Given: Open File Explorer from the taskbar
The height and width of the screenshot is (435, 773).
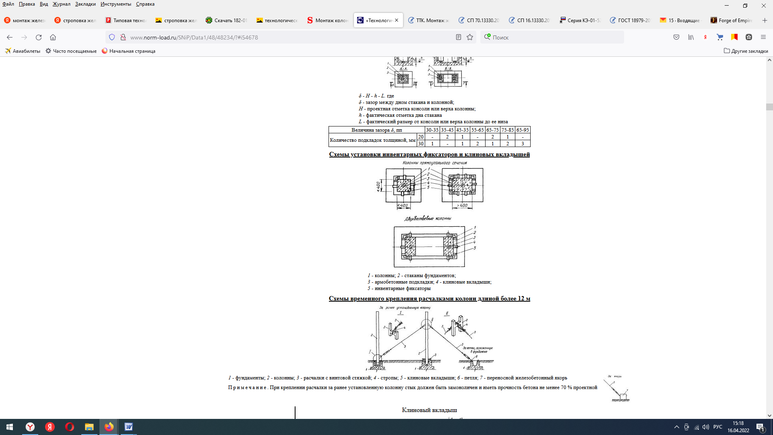Looking at the screenshot, I should click(x=89, y=427).
